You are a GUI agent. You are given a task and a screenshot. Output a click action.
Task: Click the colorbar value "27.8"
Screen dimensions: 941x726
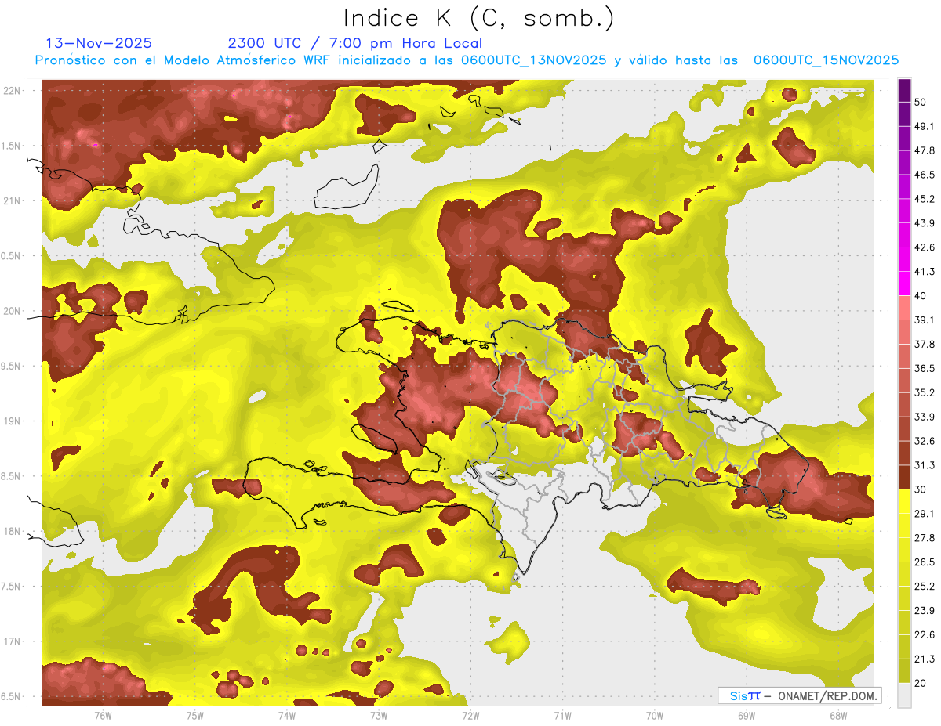tap(925, 538)
